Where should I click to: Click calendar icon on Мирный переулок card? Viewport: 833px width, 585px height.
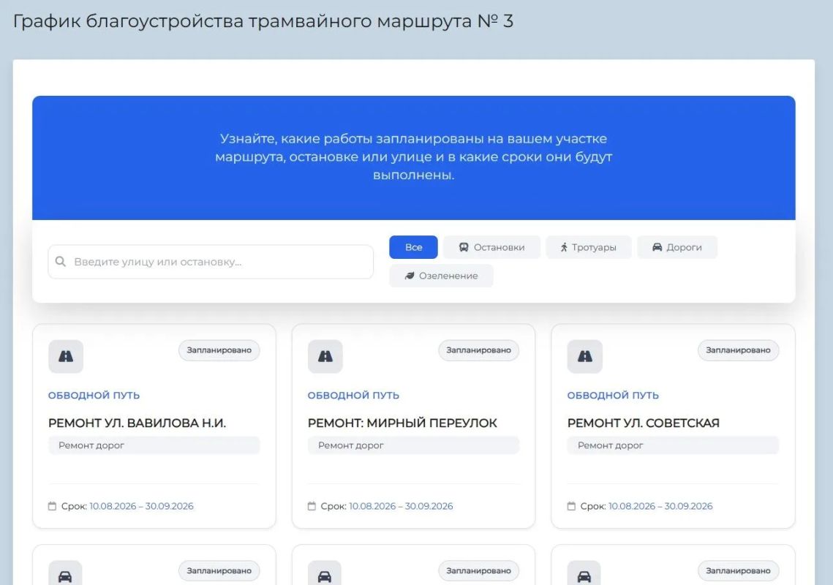tap(312, 506)
